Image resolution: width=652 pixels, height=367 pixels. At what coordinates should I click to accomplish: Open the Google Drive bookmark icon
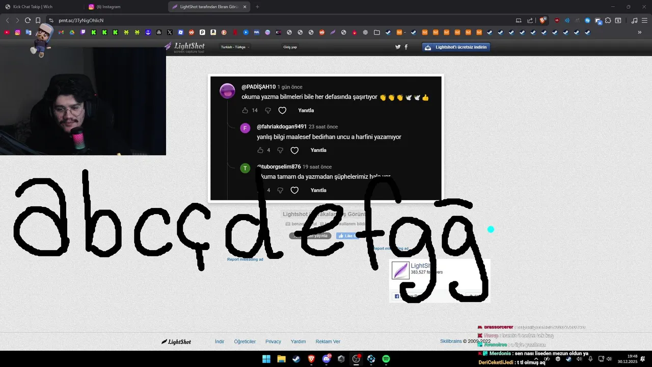pyautogui.click(x=72, y=32)
